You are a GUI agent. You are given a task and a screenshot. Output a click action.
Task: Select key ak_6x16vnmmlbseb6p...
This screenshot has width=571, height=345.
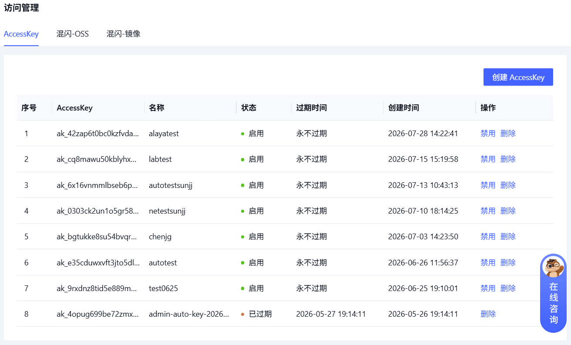coord(98,185)
